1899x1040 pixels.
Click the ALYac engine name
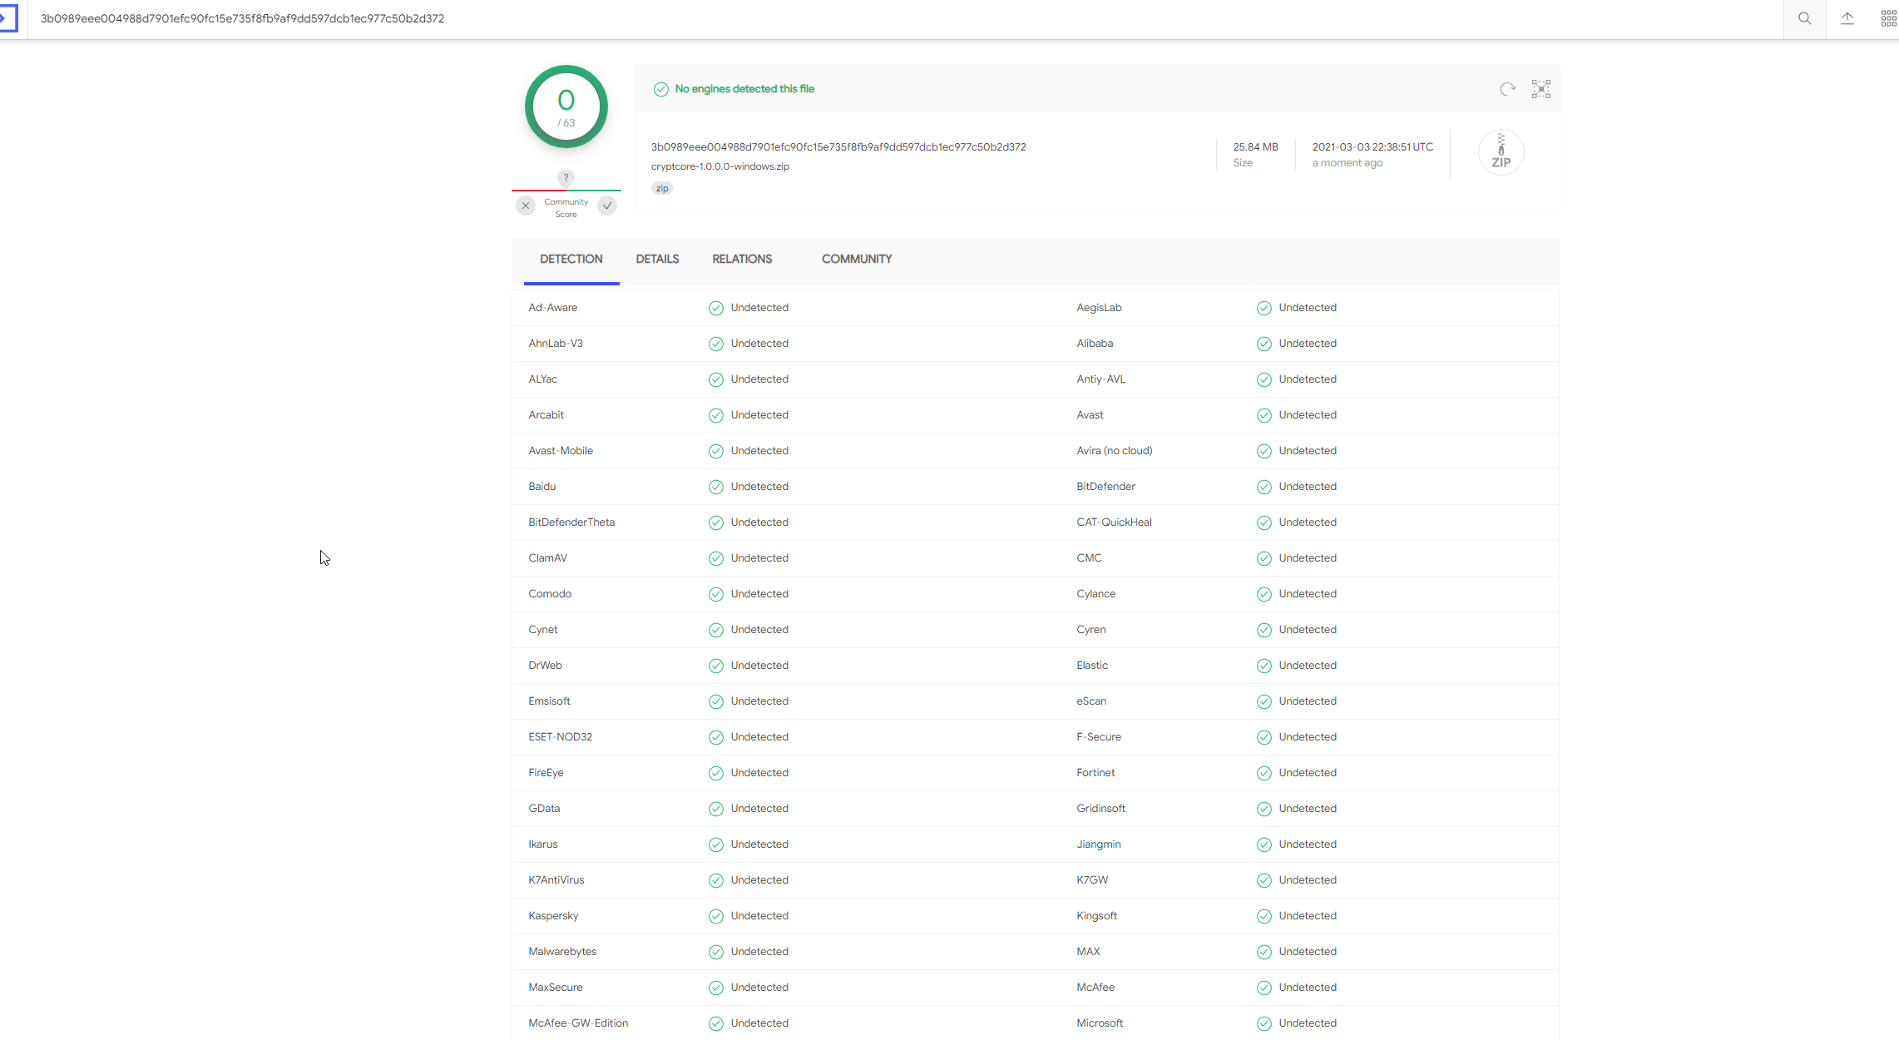point(543,379)
